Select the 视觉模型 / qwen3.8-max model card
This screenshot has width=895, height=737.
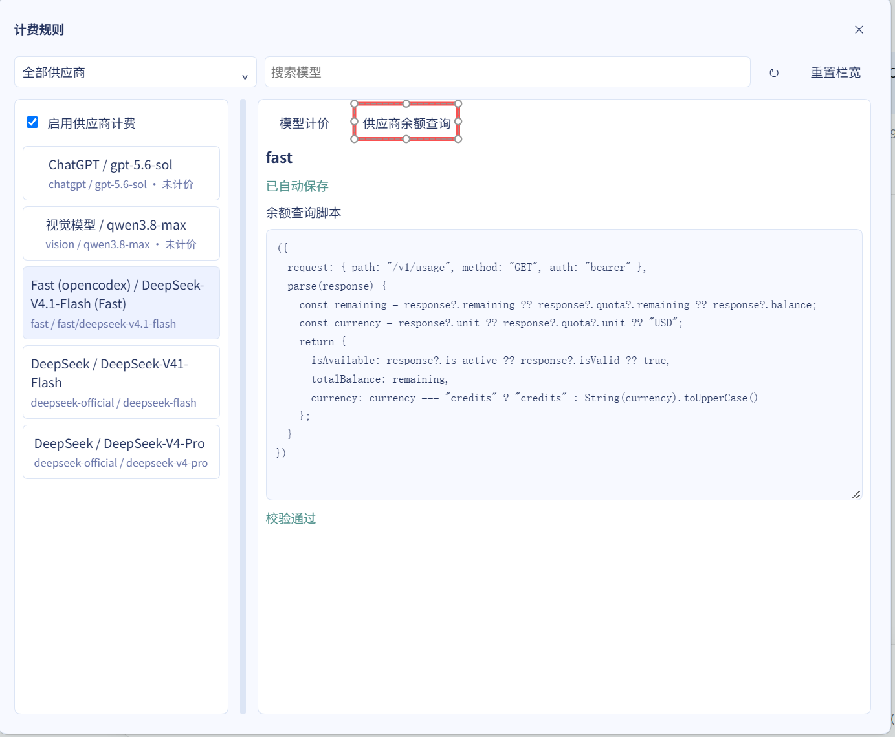click(x=121, y=233)
